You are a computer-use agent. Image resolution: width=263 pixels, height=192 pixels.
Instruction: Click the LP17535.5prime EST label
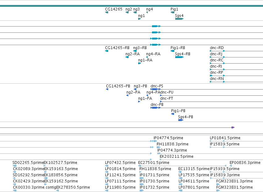194,175
